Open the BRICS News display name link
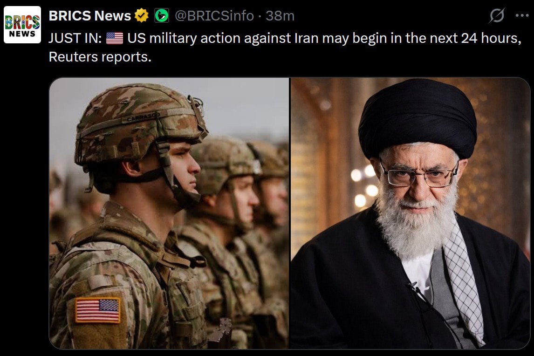 point(90,16)
